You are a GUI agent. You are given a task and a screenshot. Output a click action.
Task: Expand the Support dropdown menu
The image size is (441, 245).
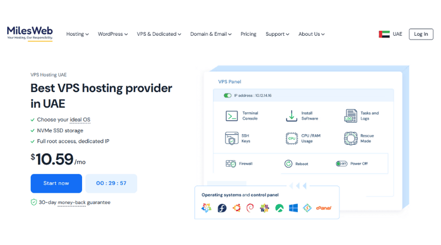point(277,34)
